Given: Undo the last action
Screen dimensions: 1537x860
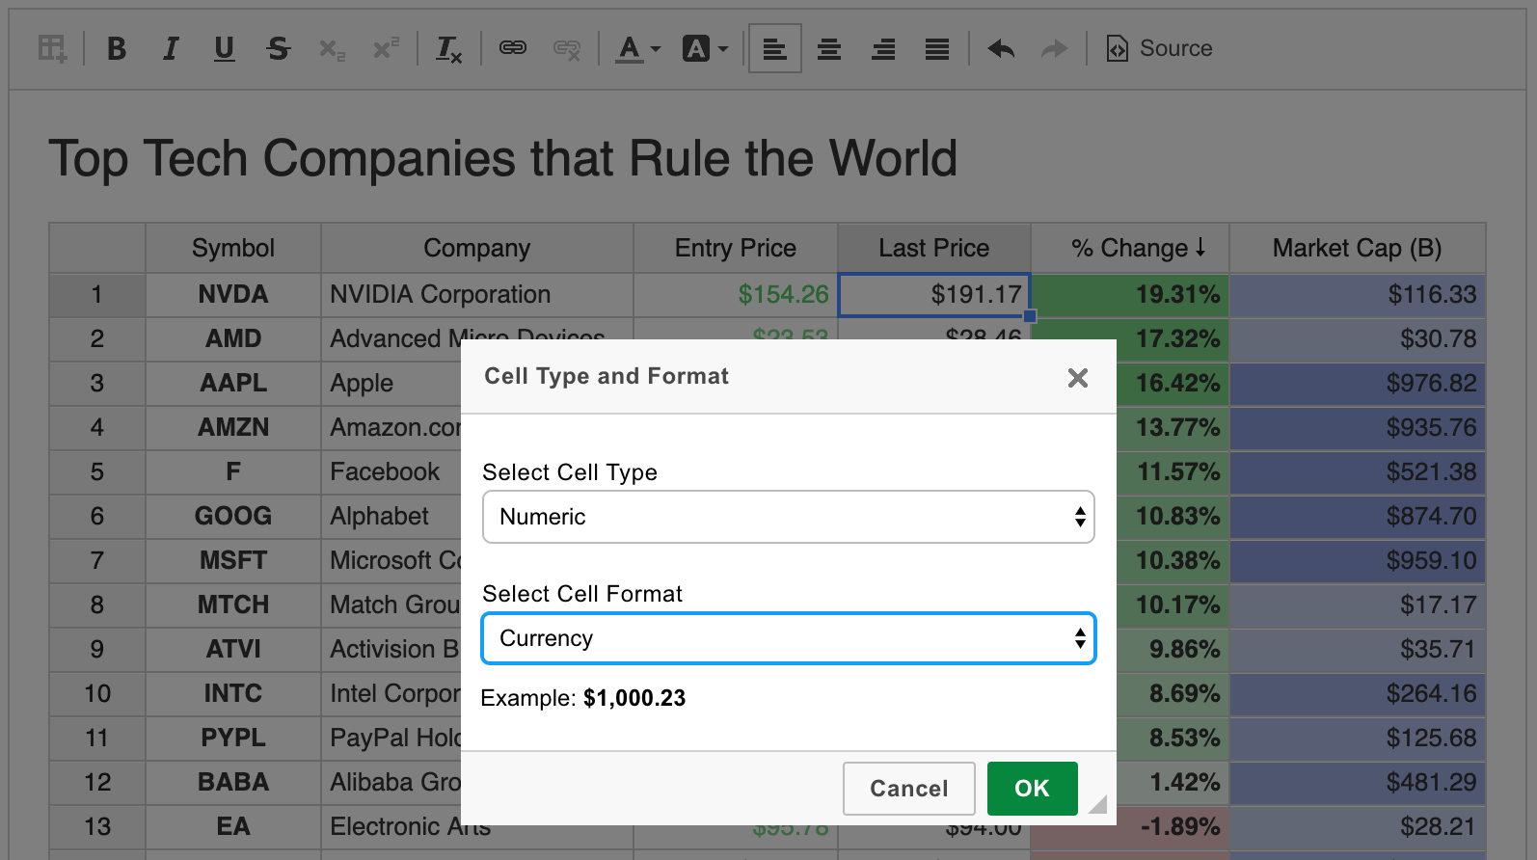Looking at the screenshot, I should 1002,48.
